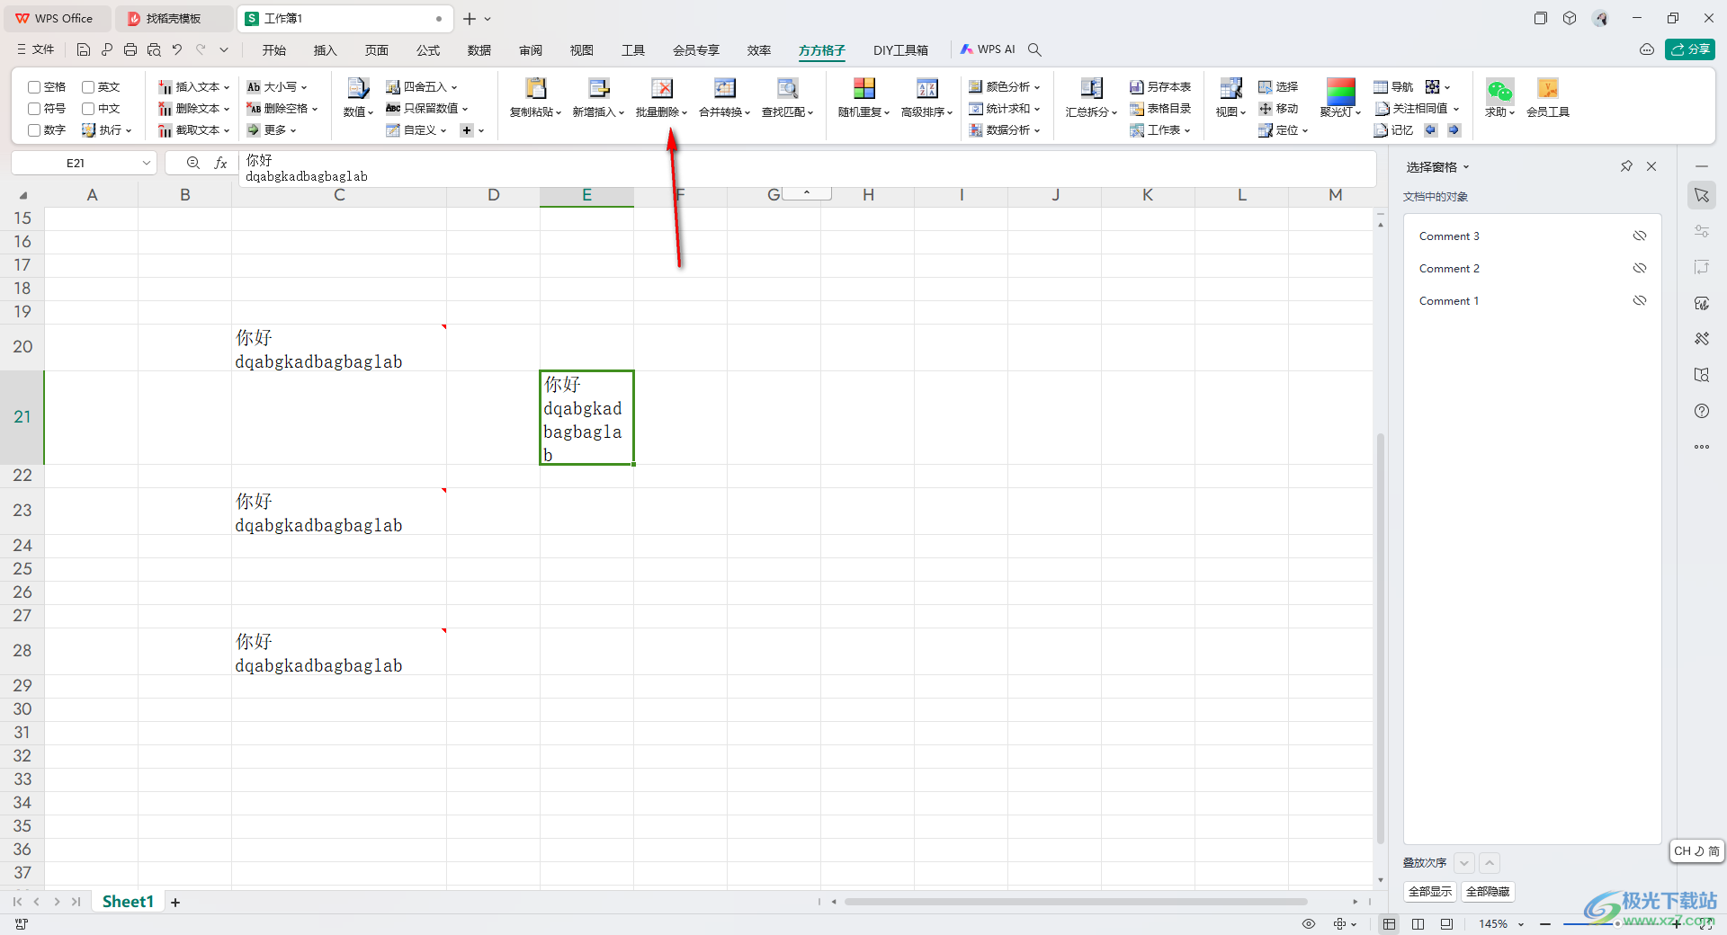Open the 开始 ribbon tab
The height and width of the screenshot is (935, 1727).
pyautogui.click(x=273, y=50)
